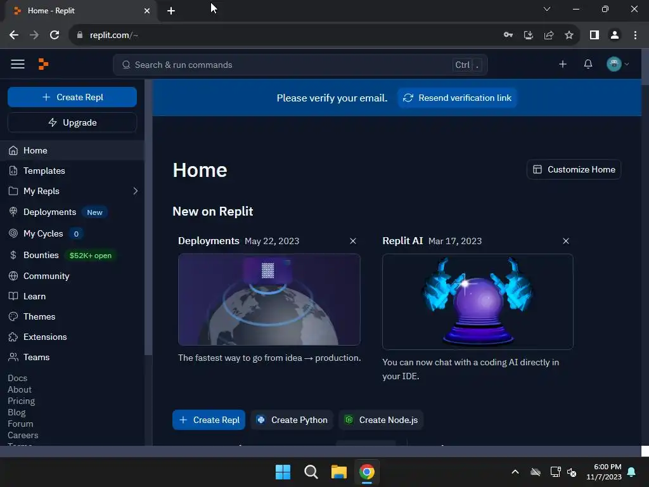
Task: Click the Docs link
Action: click(17, 378)
